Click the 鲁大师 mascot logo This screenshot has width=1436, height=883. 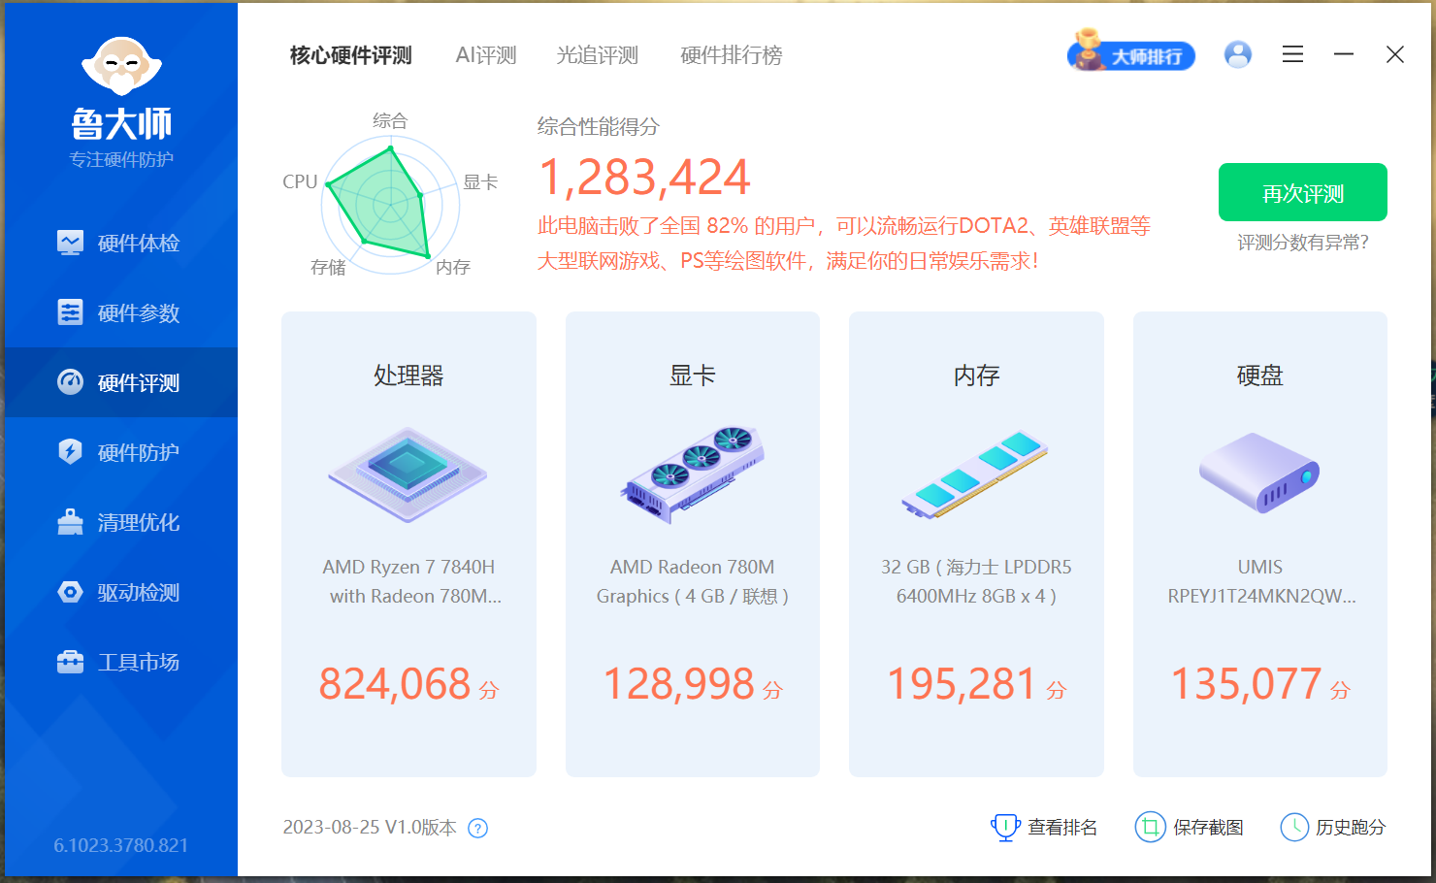[121, 68]
